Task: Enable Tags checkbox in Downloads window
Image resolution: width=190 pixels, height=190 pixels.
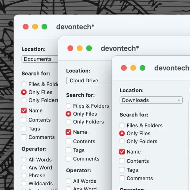Action: click(122, 170)
